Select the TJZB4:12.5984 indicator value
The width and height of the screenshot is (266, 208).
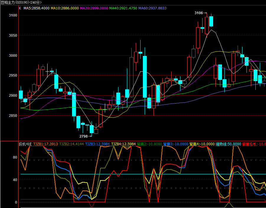(123, 144)
